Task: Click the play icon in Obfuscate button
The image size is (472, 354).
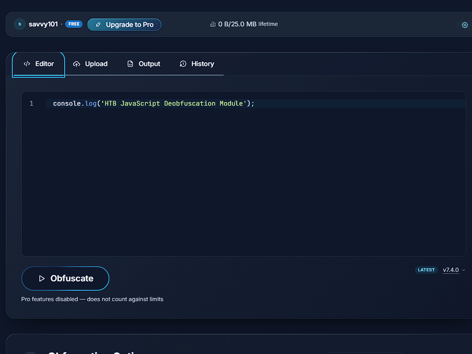Action: tap(42, 278)
